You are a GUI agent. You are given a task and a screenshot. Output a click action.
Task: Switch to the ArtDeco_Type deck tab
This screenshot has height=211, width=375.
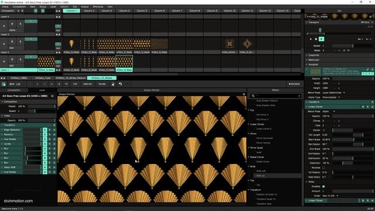click(43, 78)
